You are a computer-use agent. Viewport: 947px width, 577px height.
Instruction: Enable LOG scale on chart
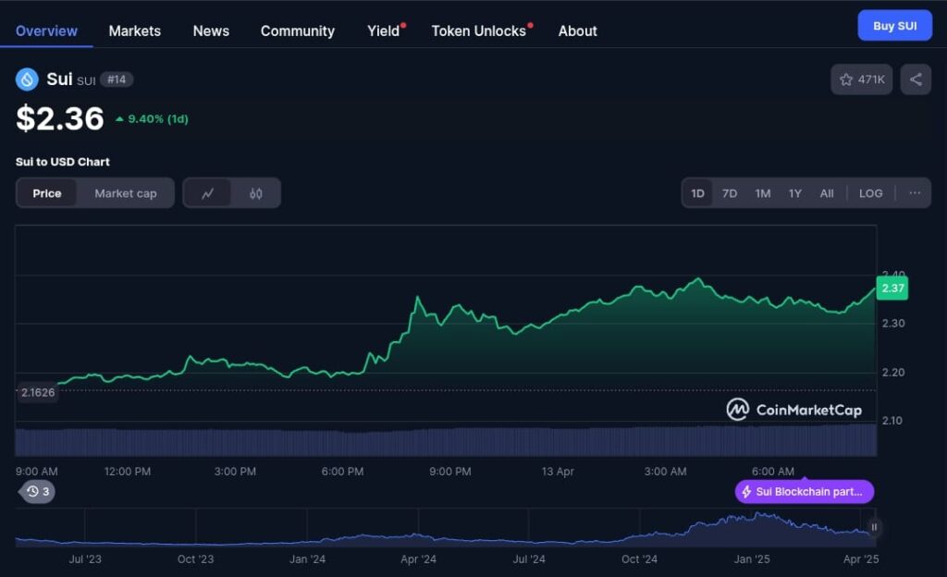[x=871, y=193]
